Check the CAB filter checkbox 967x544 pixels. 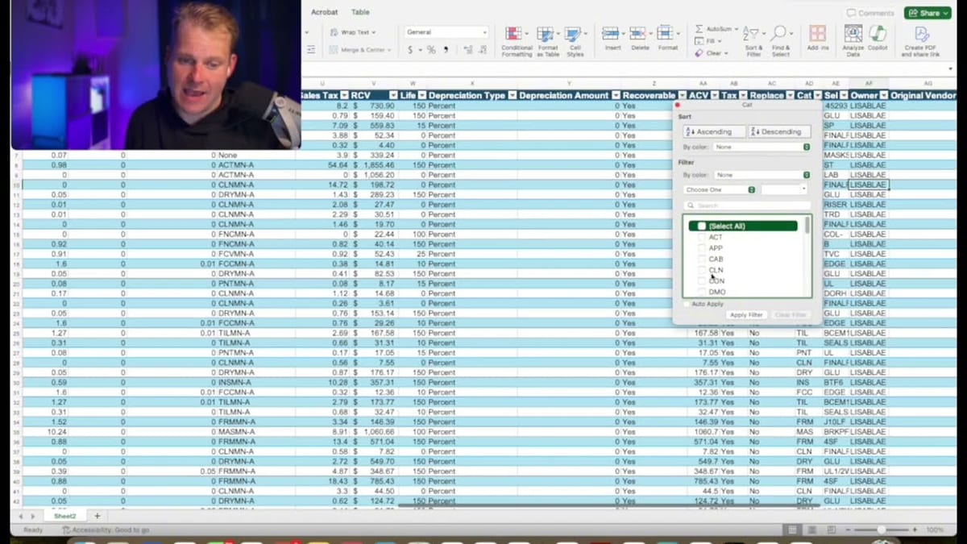point(702,260)
